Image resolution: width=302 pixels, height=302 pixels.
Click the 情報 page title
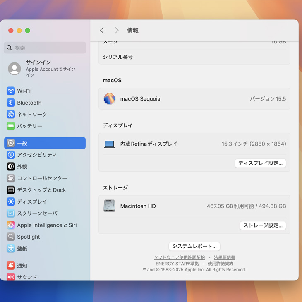tap(132, 30)
